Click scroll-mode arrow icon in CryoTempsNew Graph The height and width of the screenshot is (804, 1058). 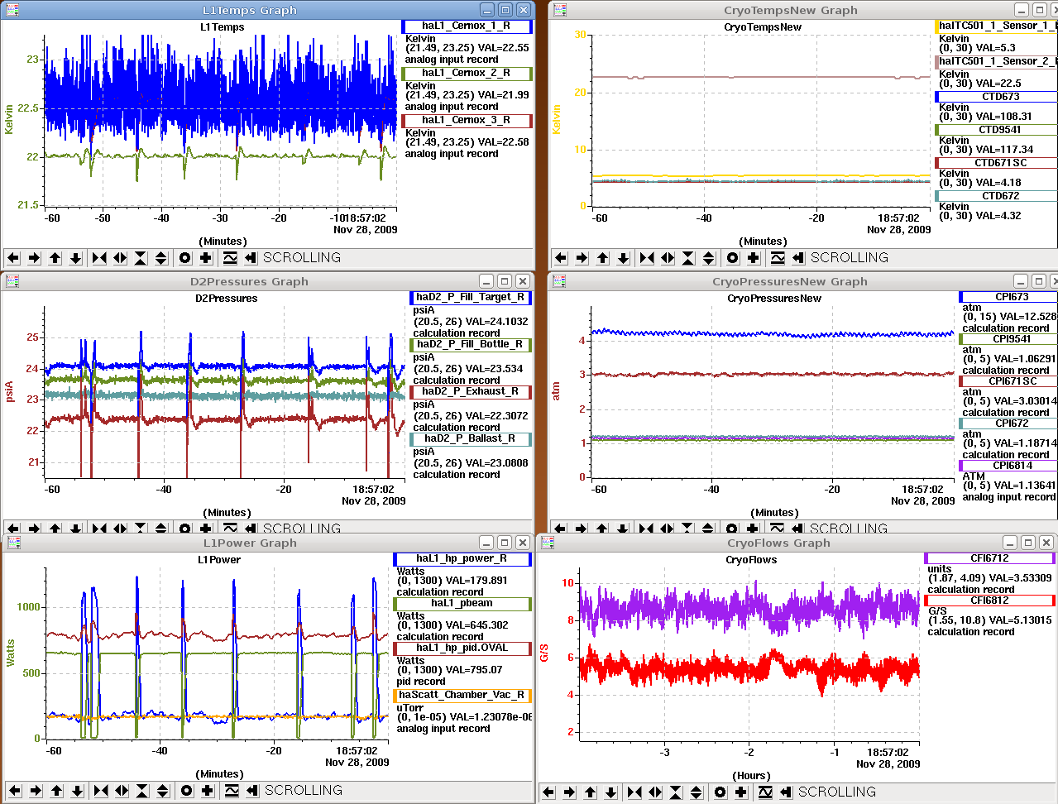tap(798, 258)
